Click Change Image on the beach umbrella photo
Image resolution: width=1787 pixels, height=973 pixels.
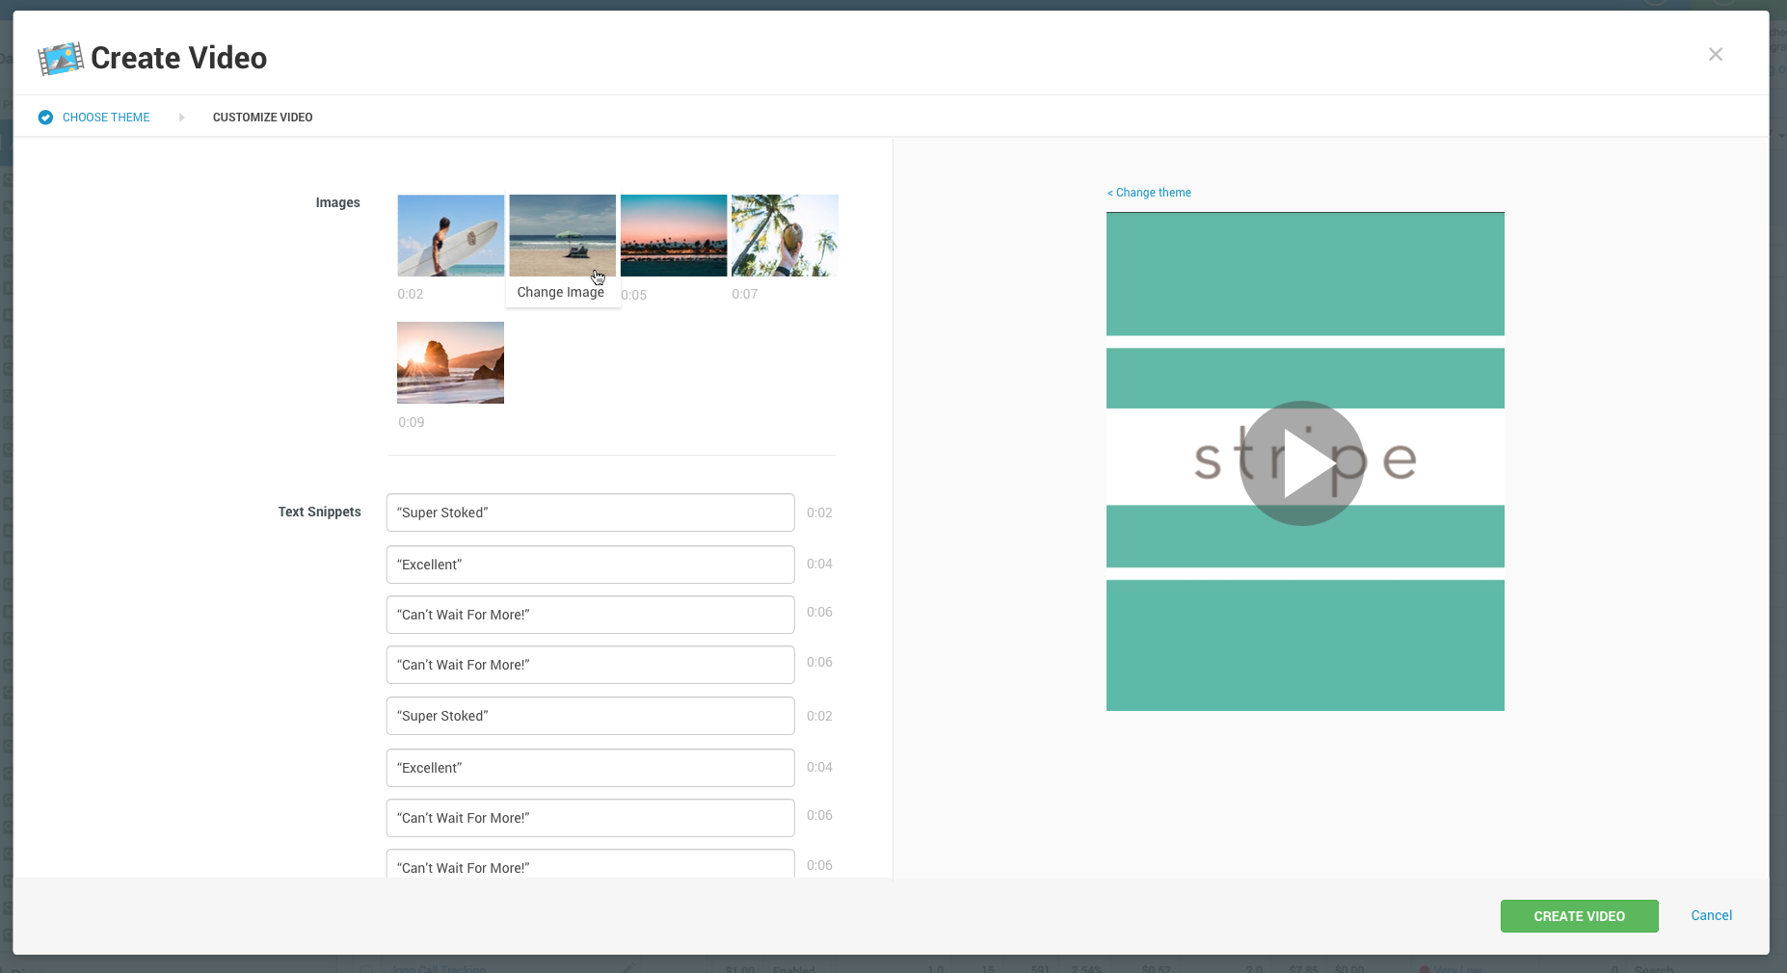pyautogui.click(x=562, y=292)
